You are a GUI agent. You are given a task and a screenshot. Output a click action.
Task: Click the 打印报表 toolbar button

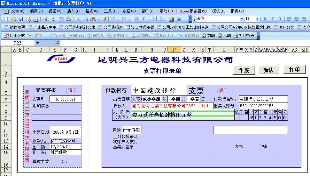[244, 36]
